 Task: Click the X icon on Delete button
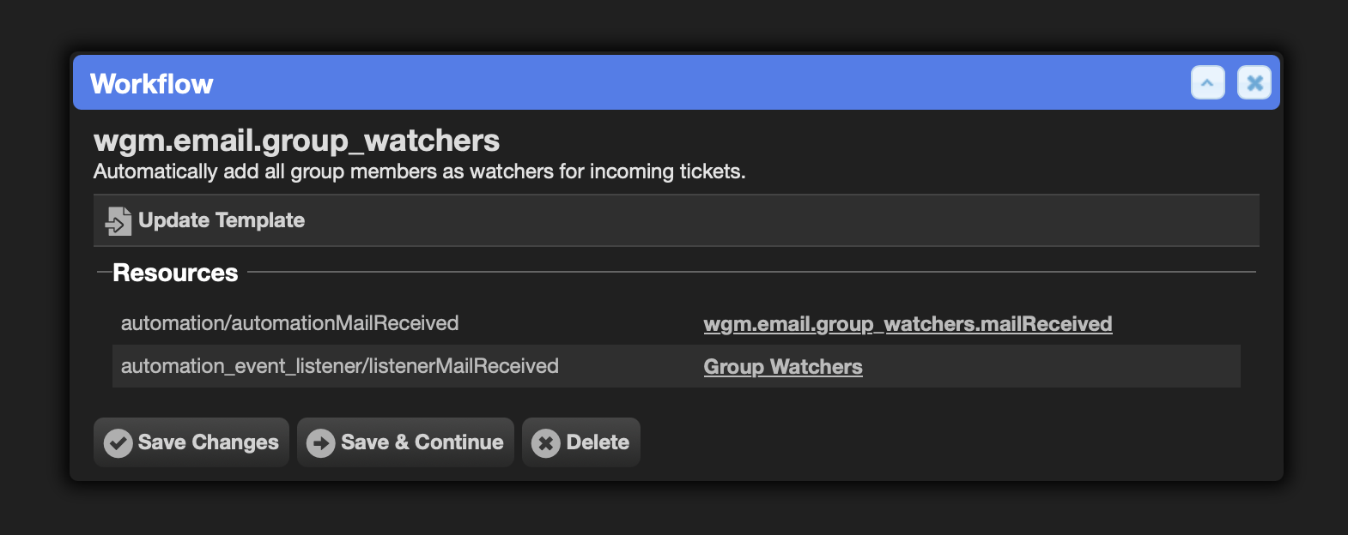point(545,443)
